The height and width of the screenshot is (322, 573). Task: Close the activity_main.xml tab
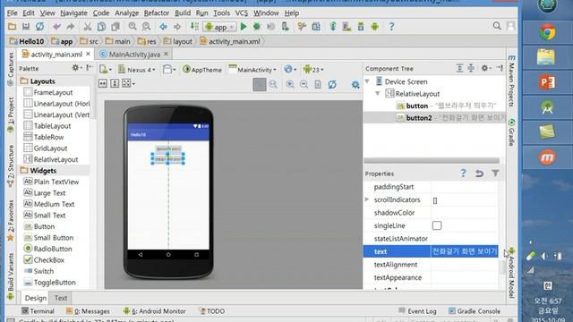pos(88,54)
